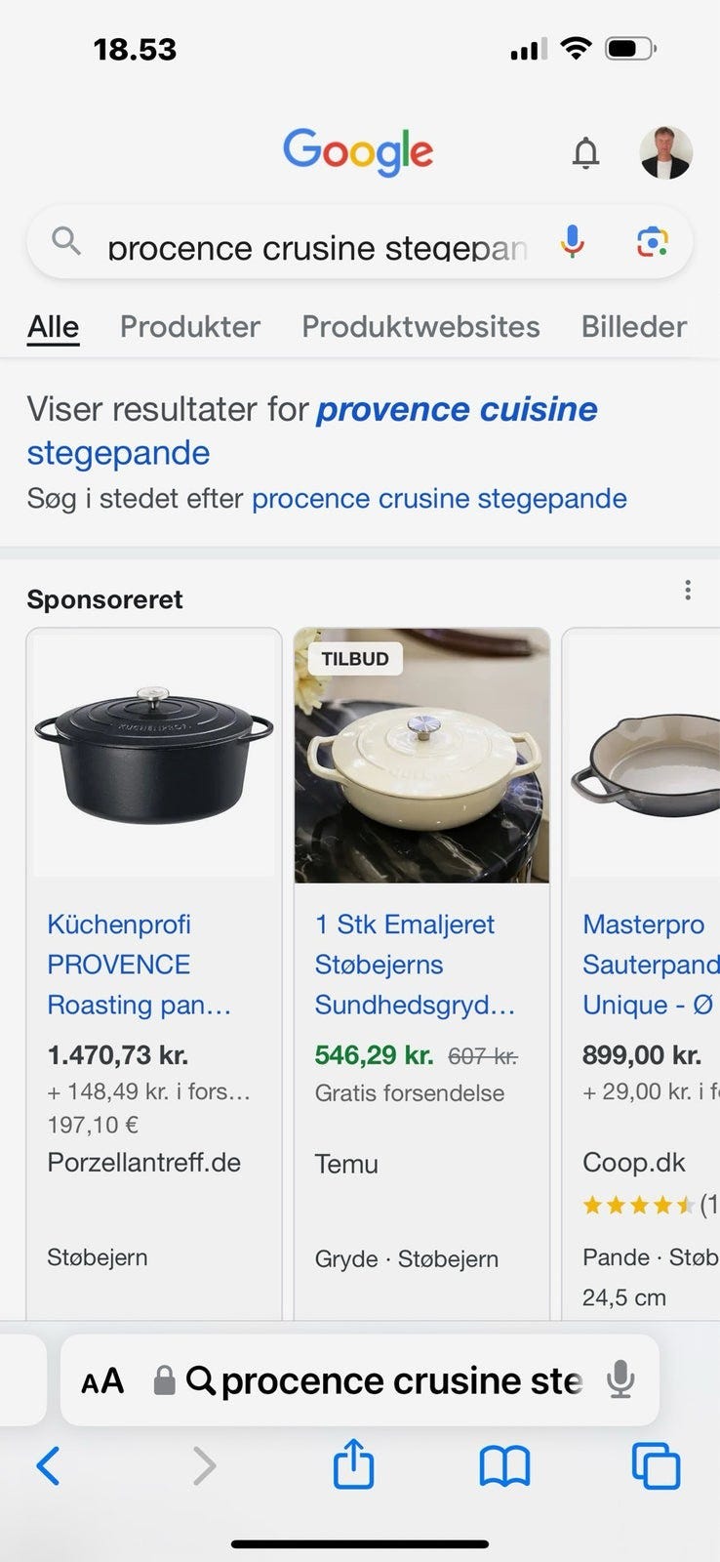The image size is (720, 1562).
Task: Open the AA page settings menu
Action: click(x=102, y=1381)
